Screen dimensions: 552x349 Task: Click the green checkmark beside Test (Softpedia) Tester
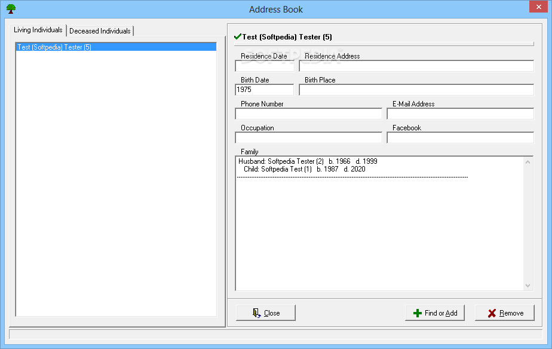(x=238, y=36)
